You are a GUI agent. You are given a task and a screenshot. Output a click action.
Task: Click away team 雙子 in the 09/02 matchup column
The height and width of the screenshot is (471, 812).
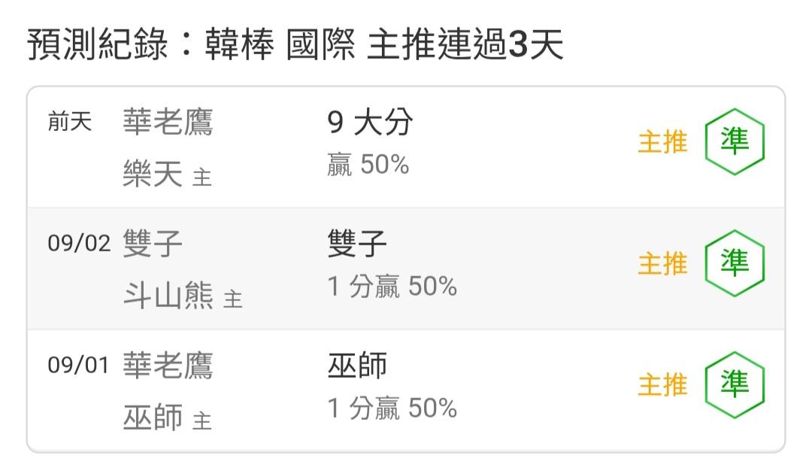click(152, 244)
